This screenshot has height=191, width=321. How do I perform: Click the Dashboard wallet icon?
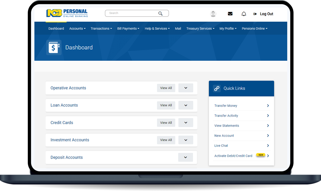point(54,47)
